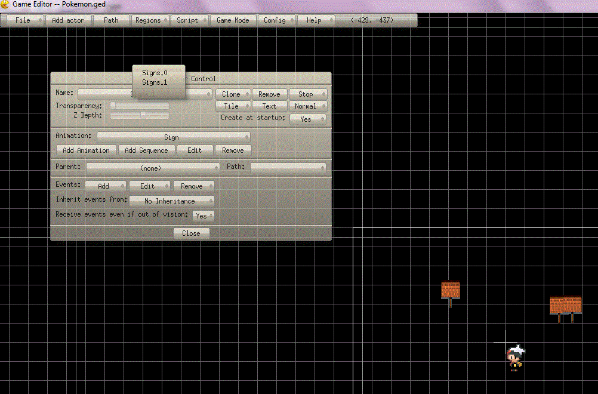Adjust the Z Depth slider

140,115
